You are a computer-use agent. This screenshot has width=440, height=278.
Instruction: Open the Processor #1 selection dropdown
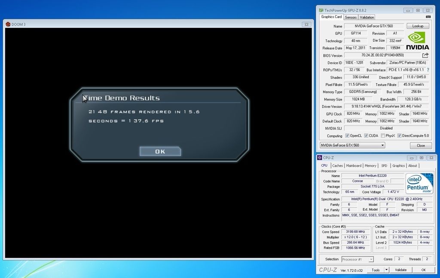pos(357,259)
